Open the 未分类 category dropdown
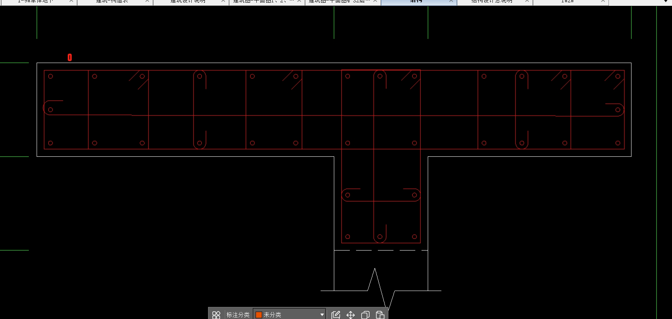 289,314
